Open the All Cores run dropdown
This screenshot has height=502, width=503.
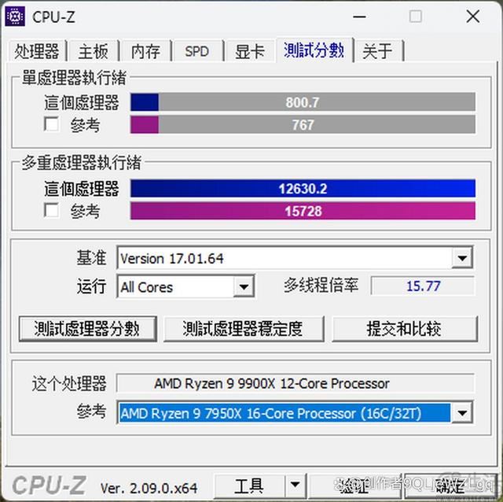(244, 286)
